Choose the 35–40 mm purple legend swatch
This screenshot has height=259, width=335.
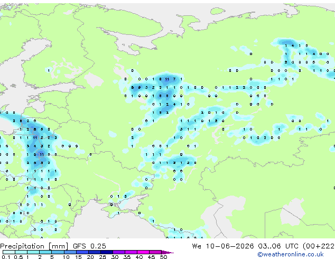tap(131, 252)
